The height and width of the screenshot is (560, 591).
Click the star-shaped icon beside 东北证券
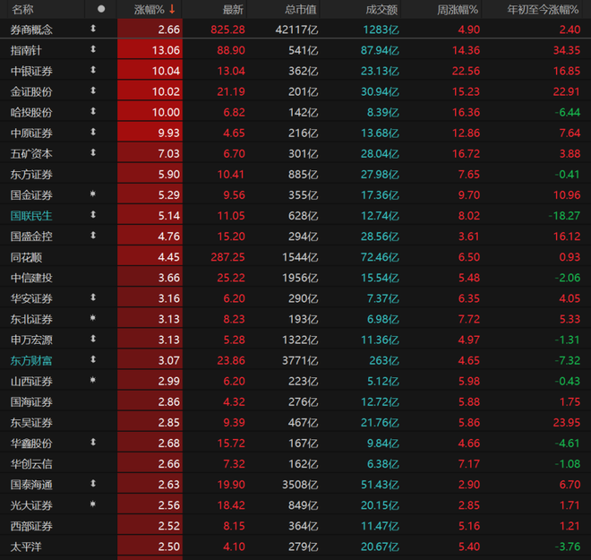tap(93, 318)
